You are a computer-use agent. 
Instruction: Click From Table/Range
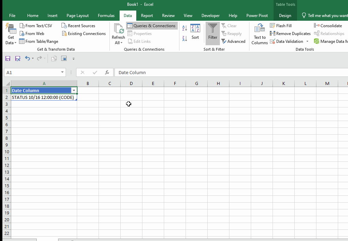point(39,41)
